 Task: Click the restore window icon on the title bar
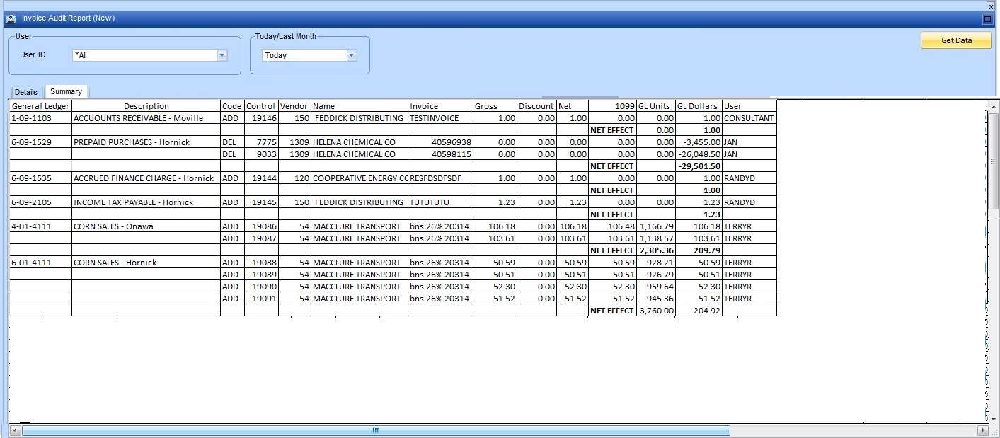click(x=989, y=18)
